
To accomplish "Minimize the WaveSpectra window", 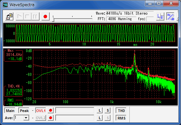I will (150, 4).
